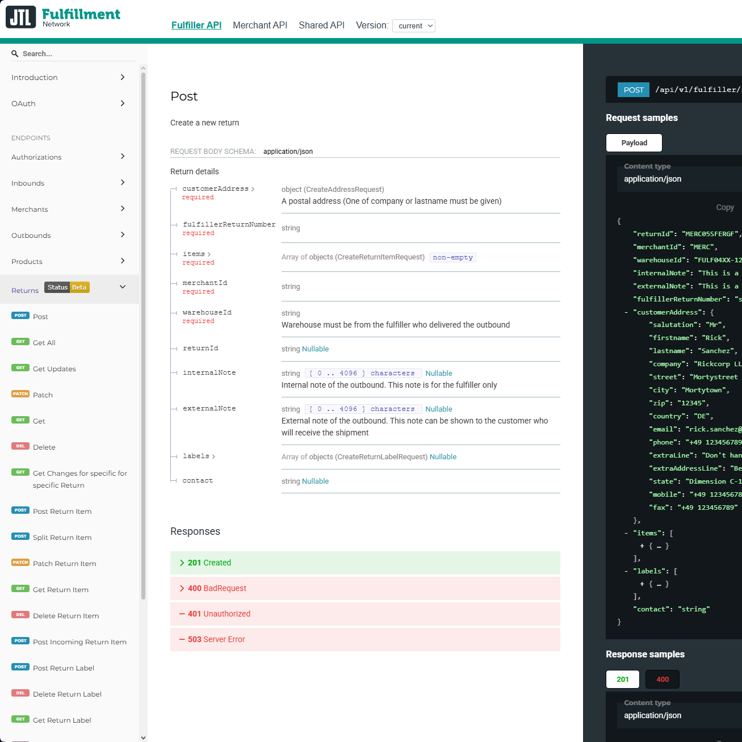
Task: Expand the items schema property
Action: pyautogui.click(x=196, y=254)
